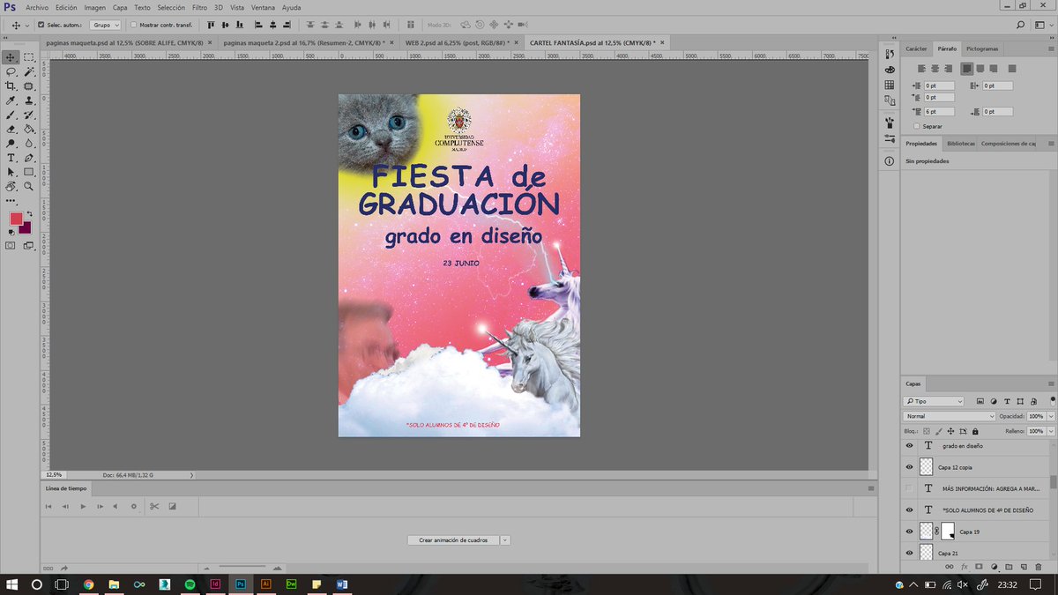Viewport: 1058px width, 595px height.
Task: Open the Color palette panel icon
Action: (x=889, y=69)
